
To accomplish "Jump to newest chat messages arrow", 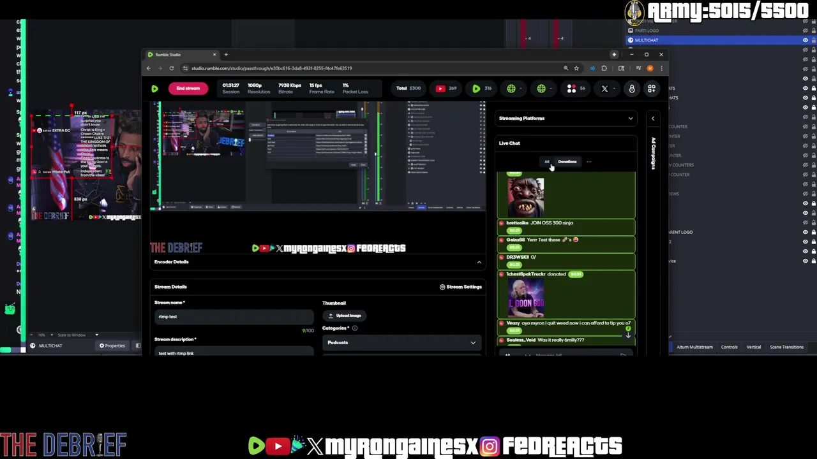I will pos(628,335).
